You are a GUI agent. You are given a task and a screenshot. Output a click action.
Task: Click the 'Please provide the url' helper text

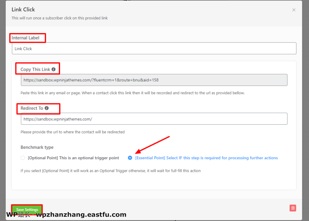[x=72, y=132]
